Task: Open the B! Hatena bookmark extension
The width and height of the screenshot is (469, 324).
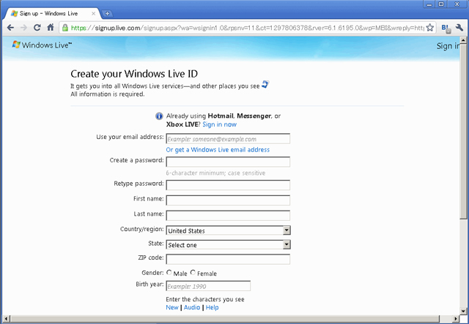Action: coord(446,28)
